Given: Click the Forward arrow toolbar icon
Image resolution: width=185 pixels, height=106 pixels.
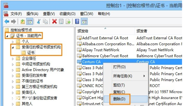Looking at the screenshot, I should [13, 21].
